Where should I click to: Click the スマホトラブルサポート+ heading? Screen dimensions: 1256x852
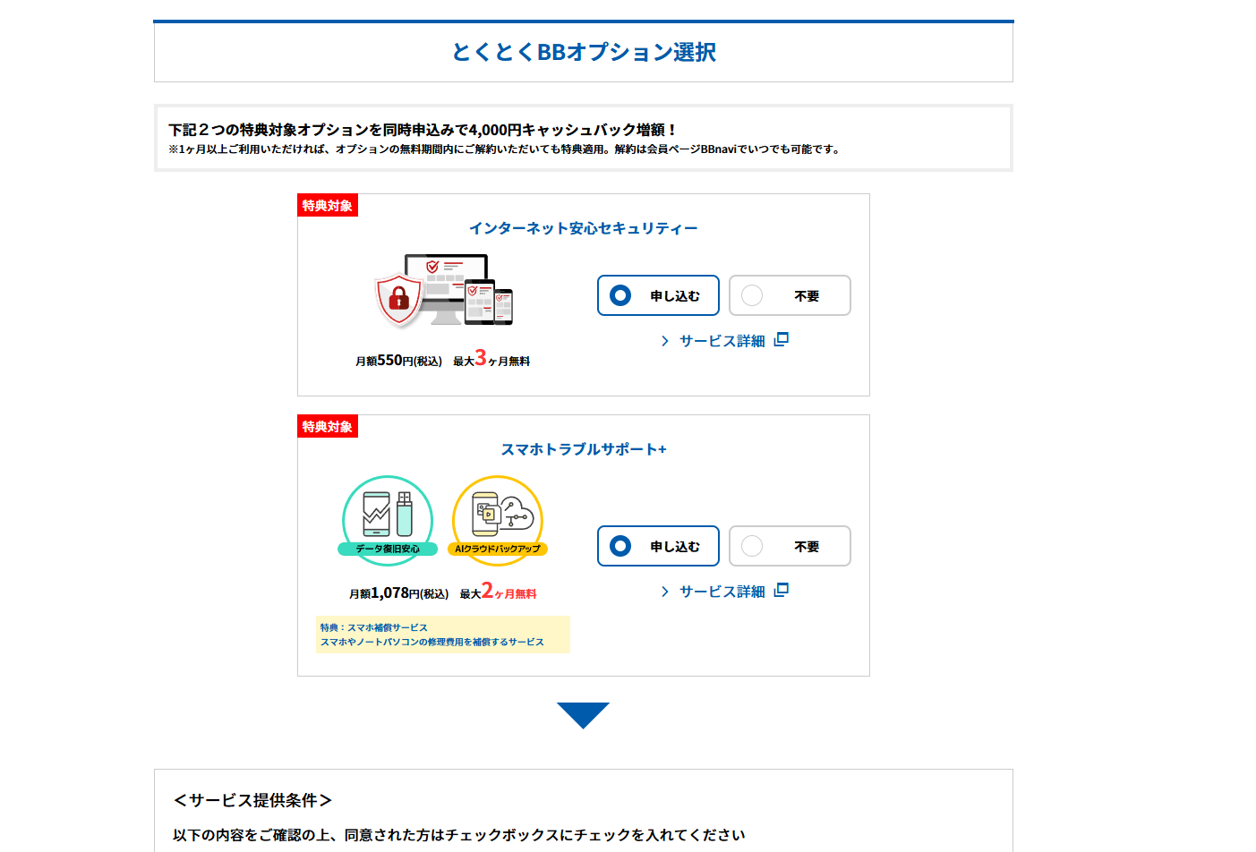point(583,449)
